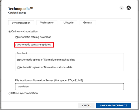Choose the Online synchronization radio button
The height and width of the screenshot is (110, 139).
pos(10,32)
